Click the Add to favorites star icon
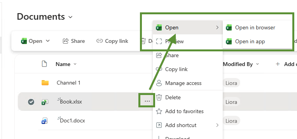 tap(159, 111)
